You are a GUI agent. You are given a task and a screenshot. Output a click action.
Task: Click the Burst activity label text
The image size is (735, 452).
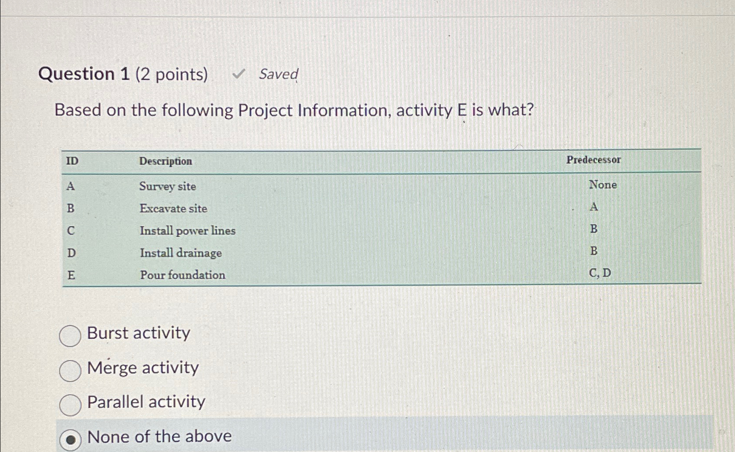(139, 334)
